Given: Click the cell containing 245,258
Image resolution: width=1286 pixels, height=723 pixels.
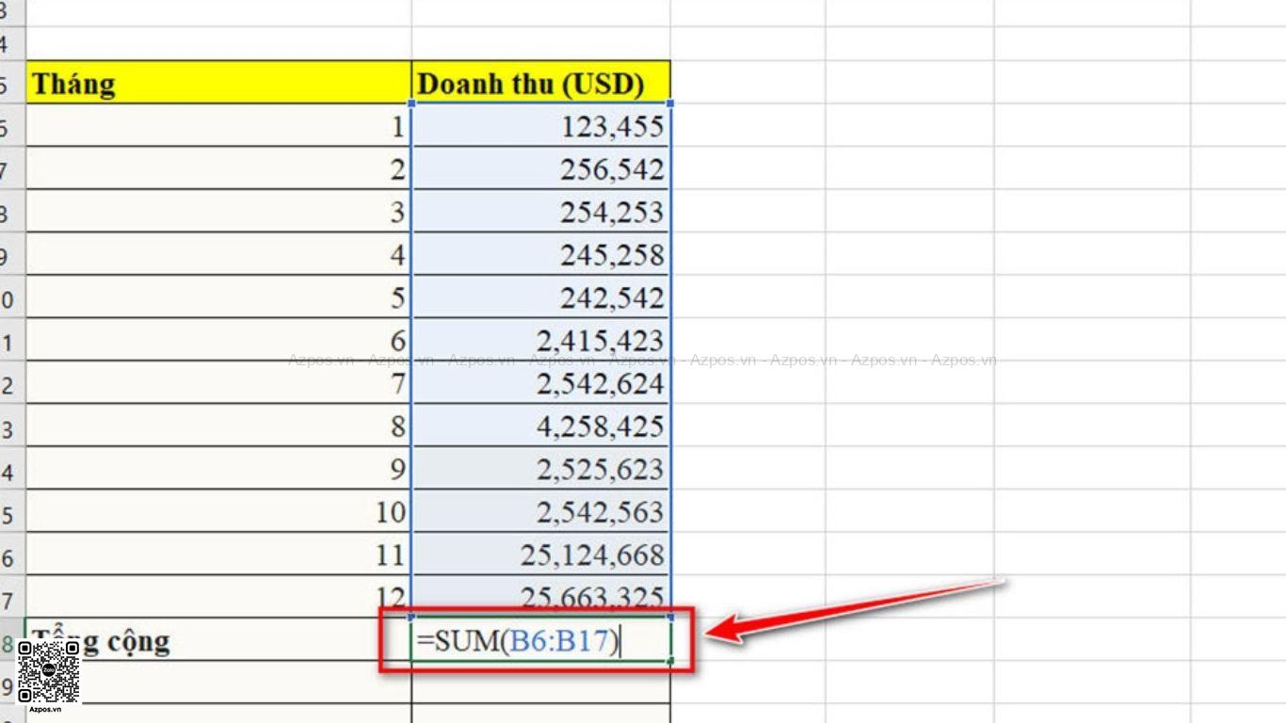Looking at the screenshot, I should click(x=541, y=254).
